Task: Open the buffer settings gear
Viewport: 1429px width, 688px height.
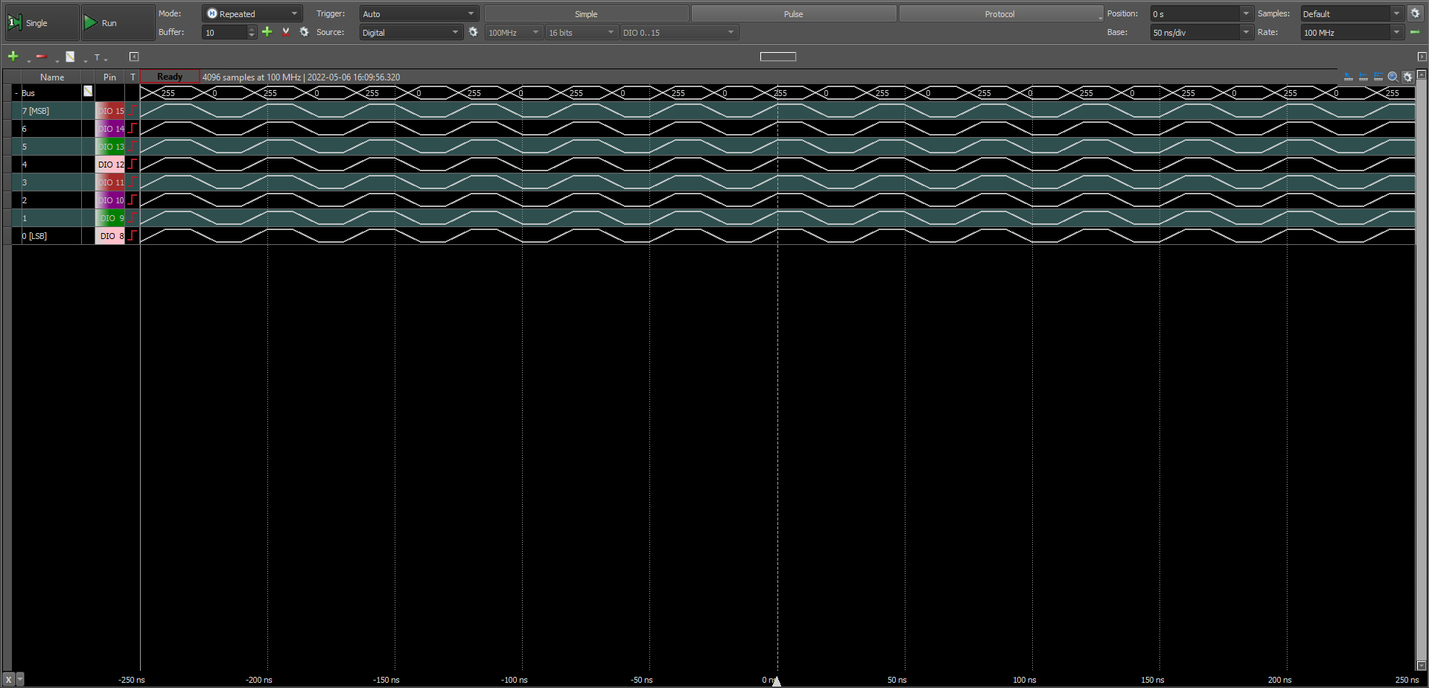Action: tap(304, 32)
